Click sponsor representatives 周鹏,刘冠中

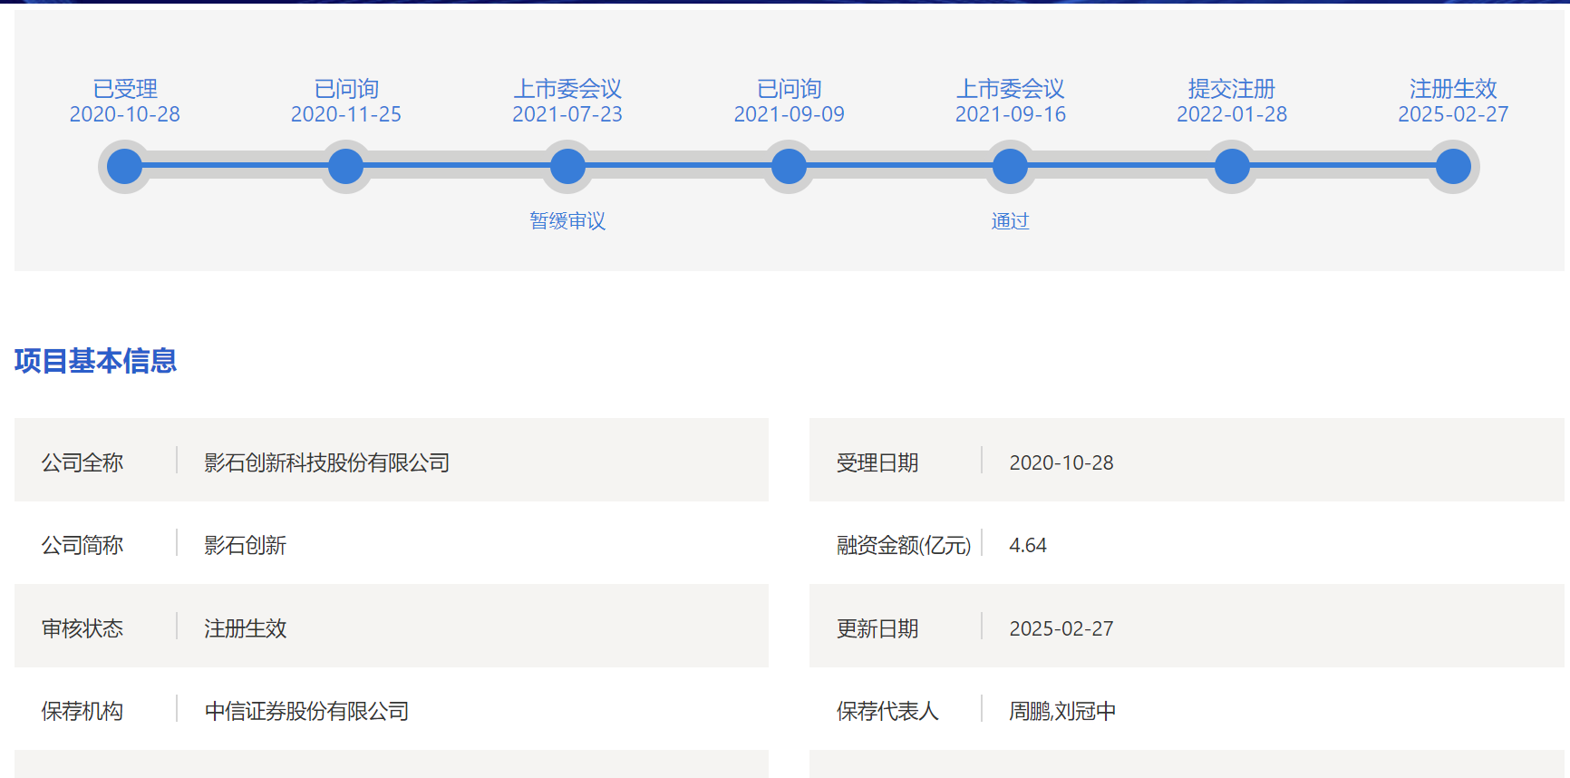tap(1062, 711)
